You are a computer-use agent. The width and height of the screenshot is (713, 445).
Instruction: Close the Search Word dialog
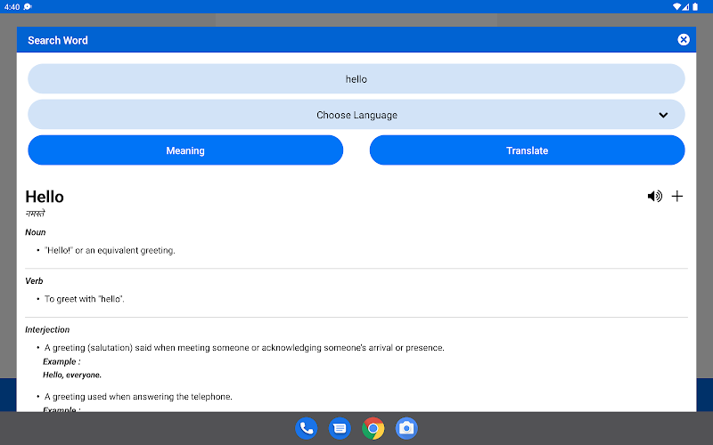coord(684,40)
